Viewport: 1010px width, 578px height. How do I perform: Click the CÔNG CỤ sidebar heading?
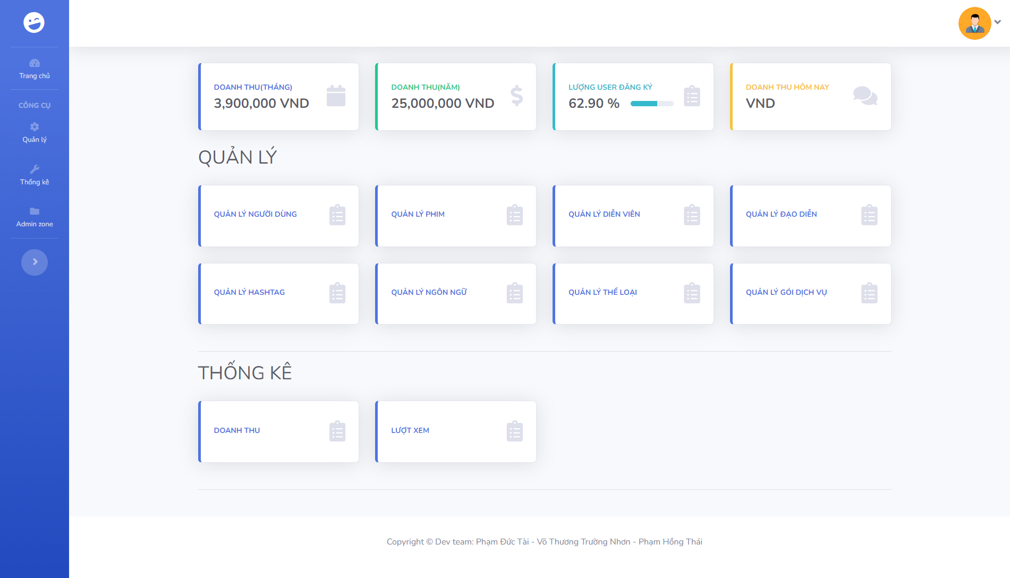click(x=35, y=105)
